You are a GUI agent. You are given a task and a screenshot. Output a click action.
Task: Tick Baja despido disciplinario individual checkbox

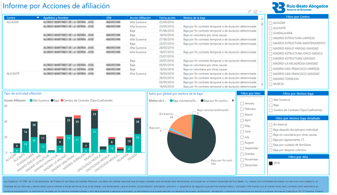point(271,130)
